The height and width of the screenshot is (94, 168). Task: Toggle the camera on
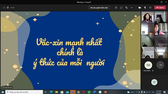139,8
